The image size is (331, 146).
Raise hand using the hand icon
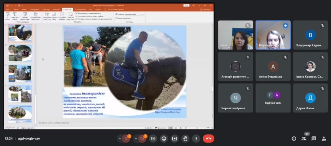pyautogui.click(x=185, y=139)
